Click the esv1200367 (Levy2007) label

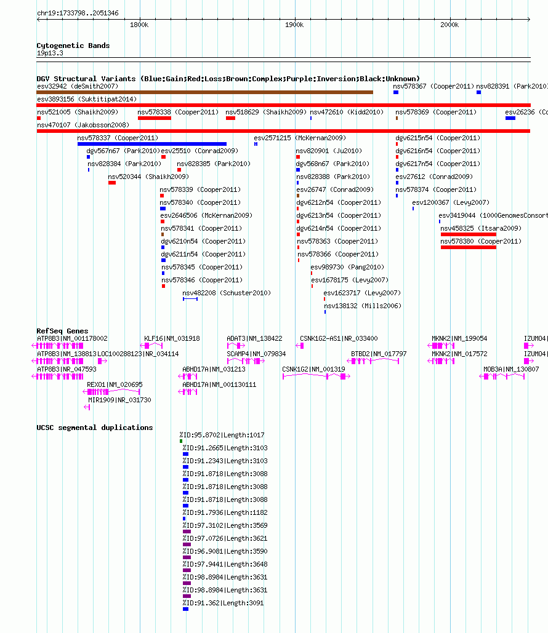451,202
